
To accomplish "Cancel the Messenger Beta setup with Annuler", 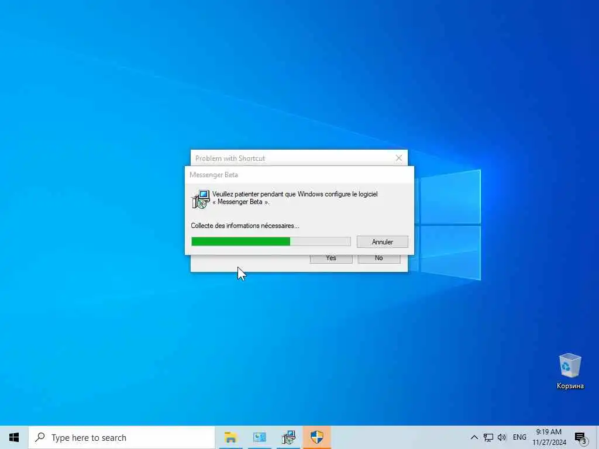I will [x=383, y=241].
